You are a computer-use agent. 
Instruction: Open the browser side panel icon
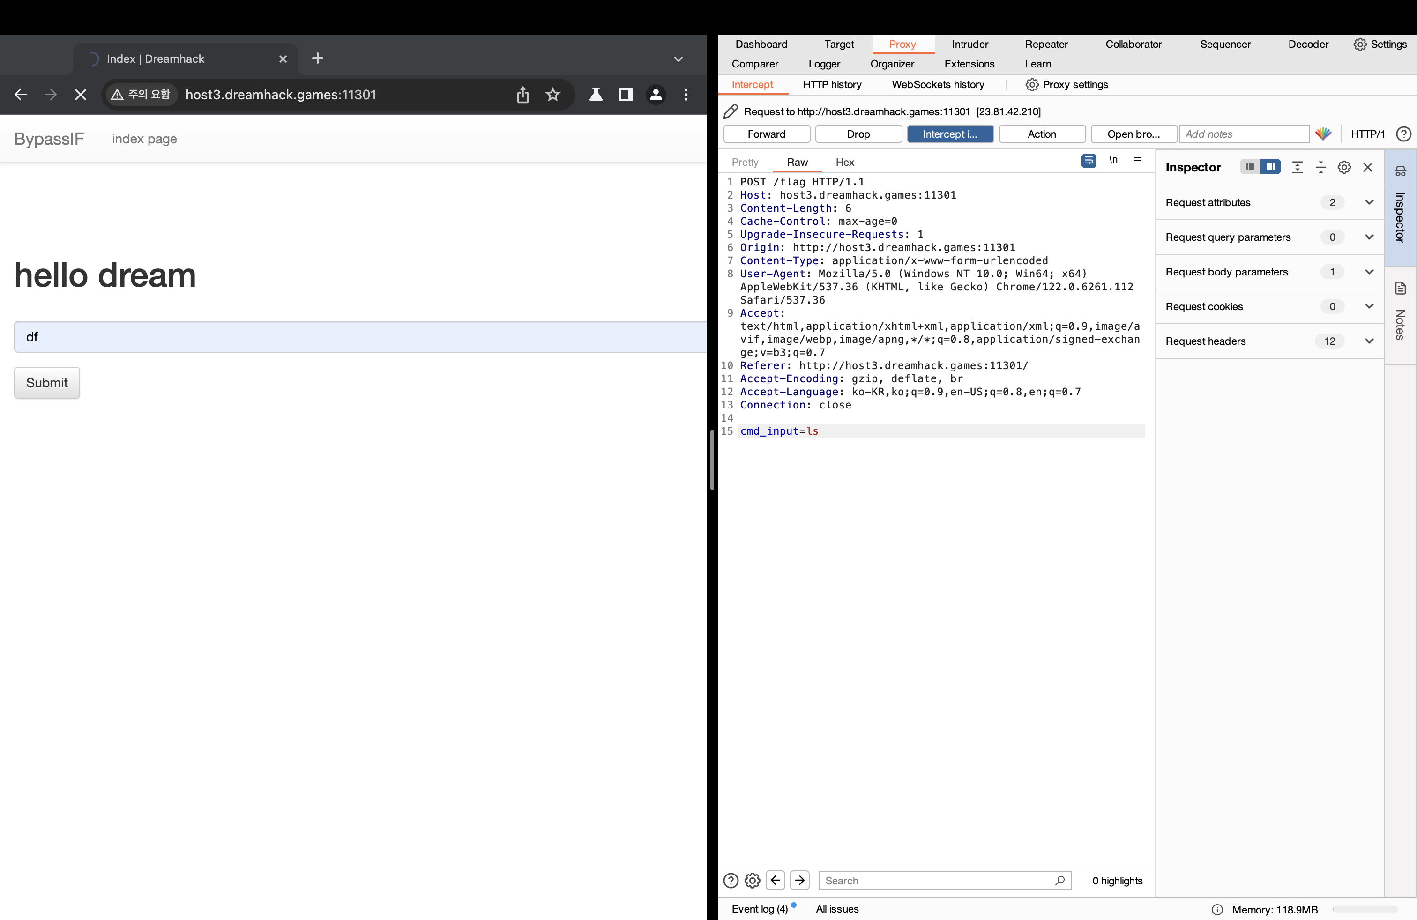point(625,95)
